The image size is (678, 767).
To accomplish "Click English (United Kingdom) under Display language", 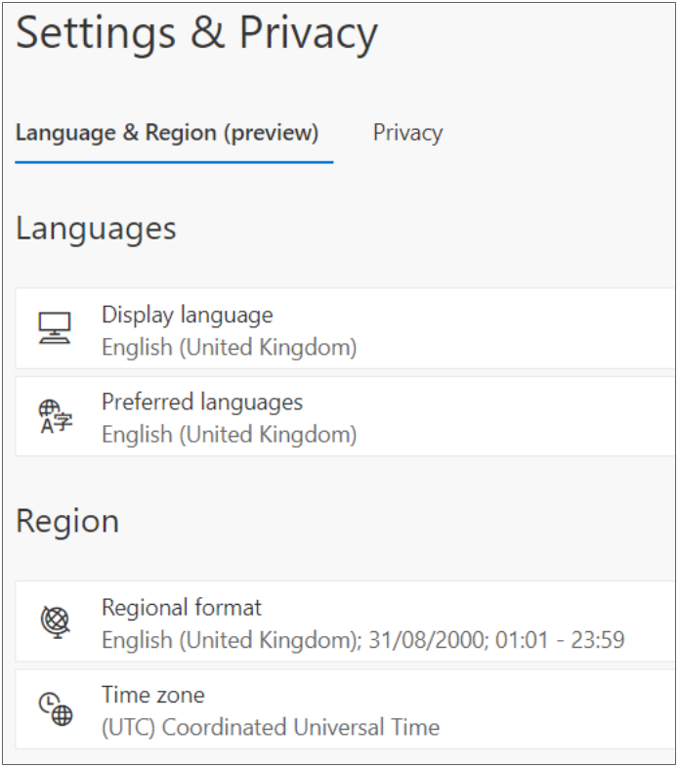I will click(x=229, y=347).
